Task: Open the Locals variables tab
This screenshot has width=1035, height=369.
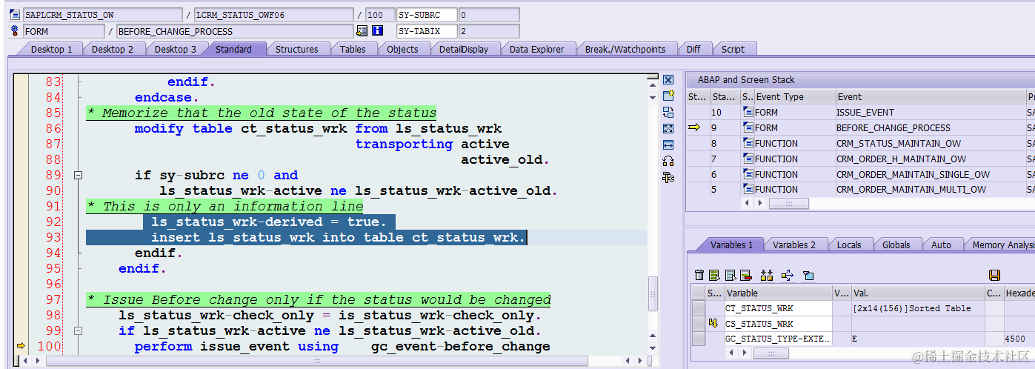Action: pyautogui.click(x=849, y=245)
